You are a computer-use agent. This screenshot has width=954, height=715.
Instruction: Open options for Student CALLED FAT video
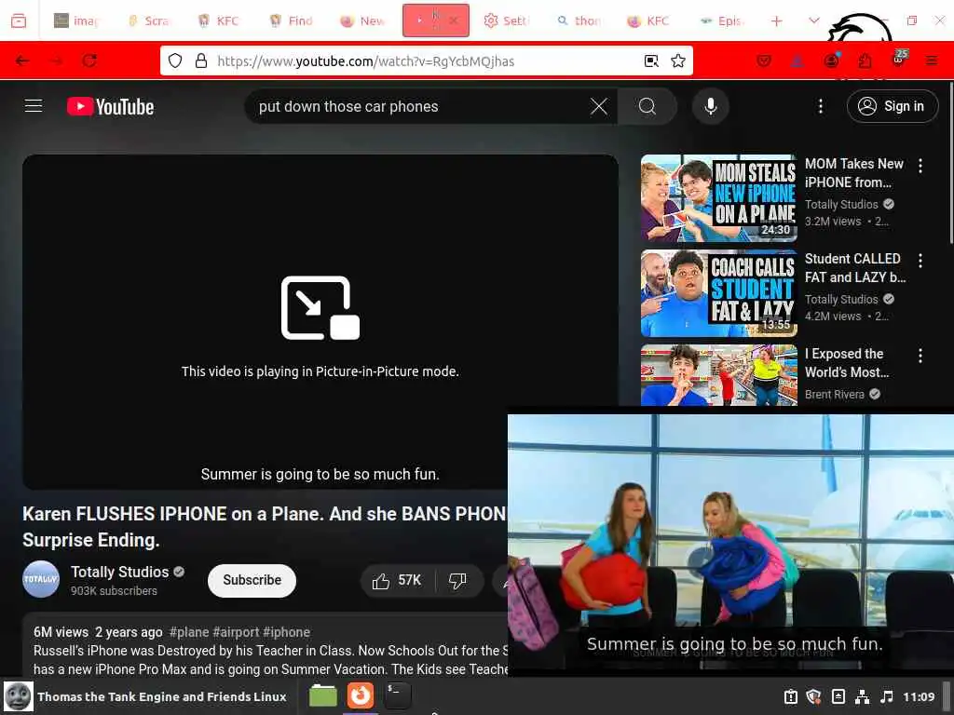[x=920, y=261]
